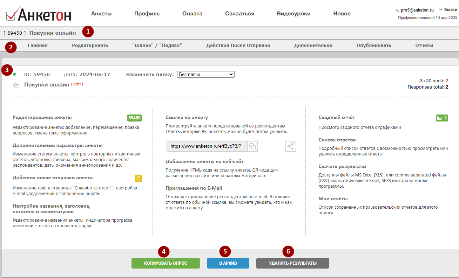Screen dimensions: 459x278
Task: Click the Анкетон logo
Action: point(39,14)
